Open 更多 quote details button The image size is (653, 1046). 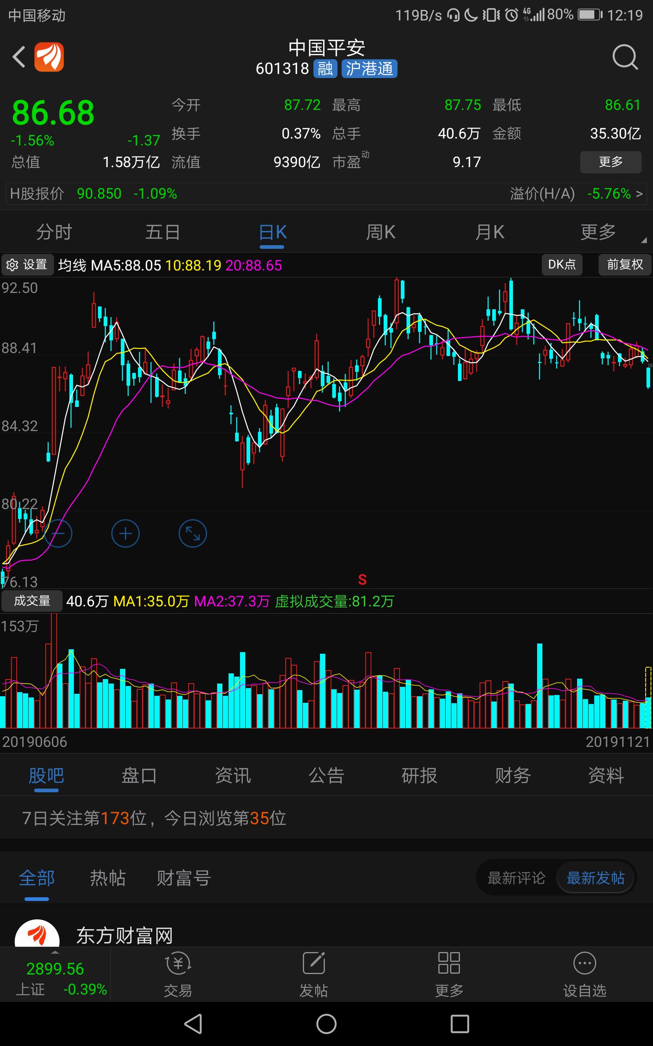point(611,162)
